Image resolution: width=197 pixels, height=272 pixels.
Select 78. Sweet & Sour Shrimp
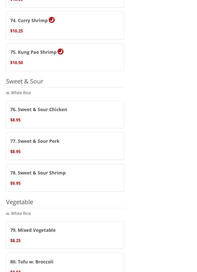tap(38, 173)
